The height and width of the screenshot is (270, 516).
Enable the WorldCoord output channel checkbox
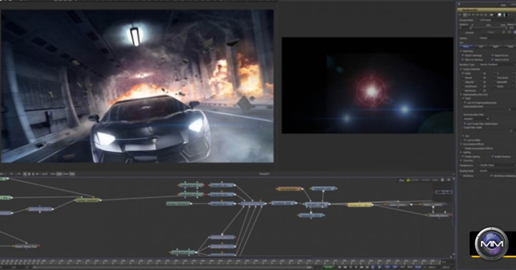463,86
